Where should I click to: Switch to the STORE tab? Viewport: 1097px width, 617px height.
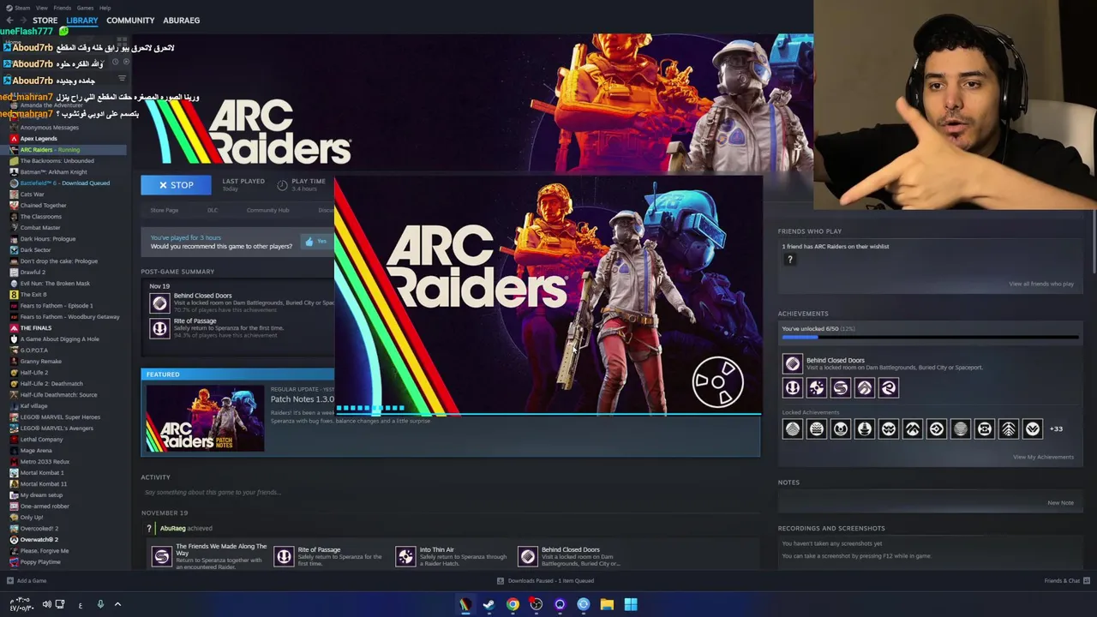click(45, 21)
